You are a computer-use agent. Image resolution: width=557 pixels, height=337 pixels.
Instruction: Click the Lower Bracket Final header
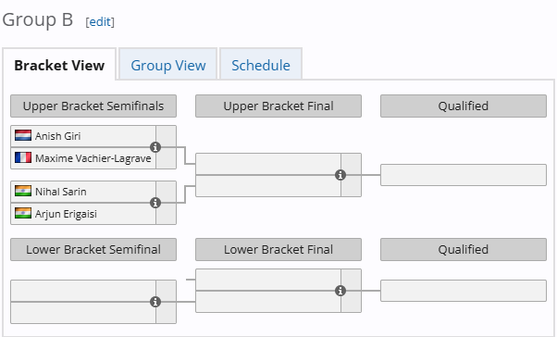[278, 250]
